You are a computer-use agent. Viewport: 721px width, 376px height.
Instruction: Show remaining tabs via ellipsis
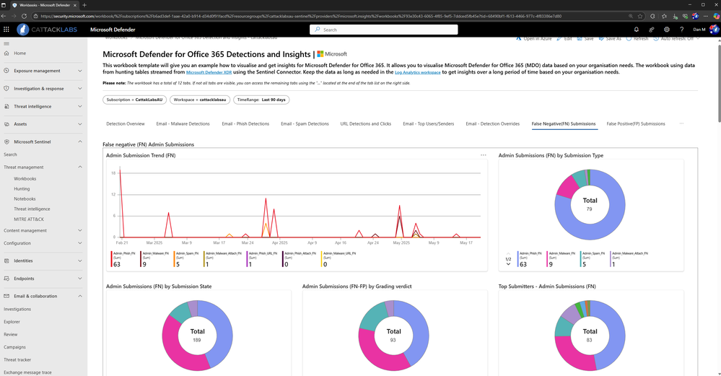tap(681, 123)
